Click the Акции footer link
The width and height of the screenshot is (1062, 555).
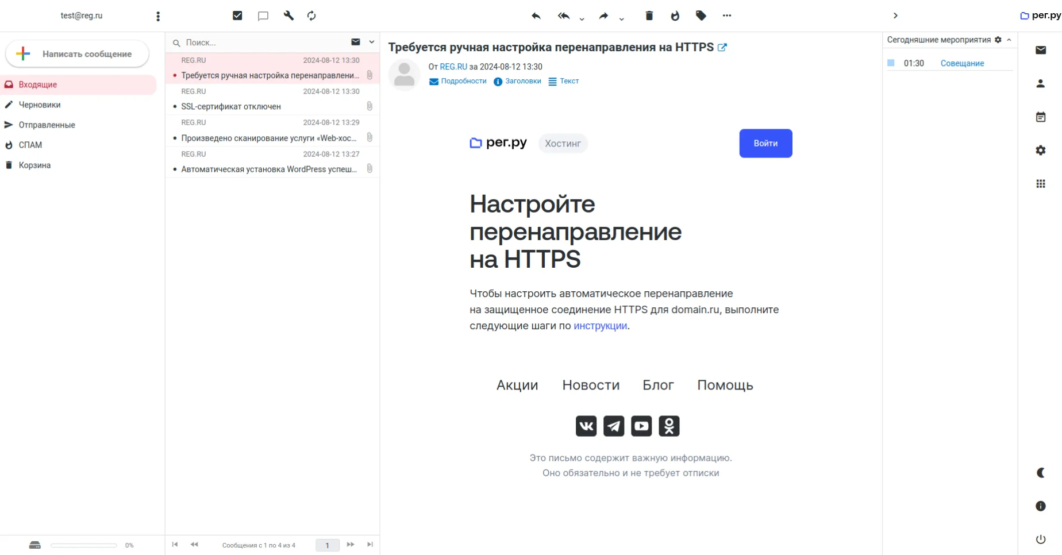(x=517, y=386)
